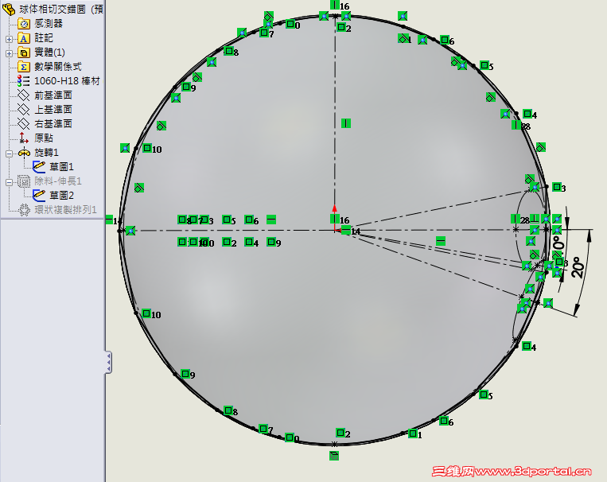Image resolution: width=607 pixels, height=482 pixels.
Task: Select 前基準面 in the feature tree
Action: (53, 95)
